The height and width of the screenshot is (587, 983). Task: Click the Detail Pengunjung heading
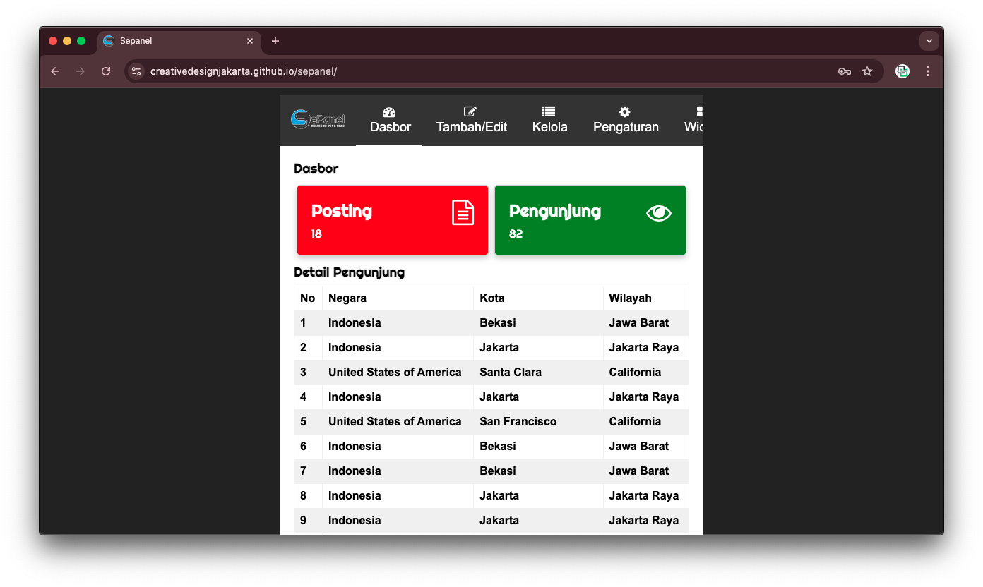click(349, 272)
